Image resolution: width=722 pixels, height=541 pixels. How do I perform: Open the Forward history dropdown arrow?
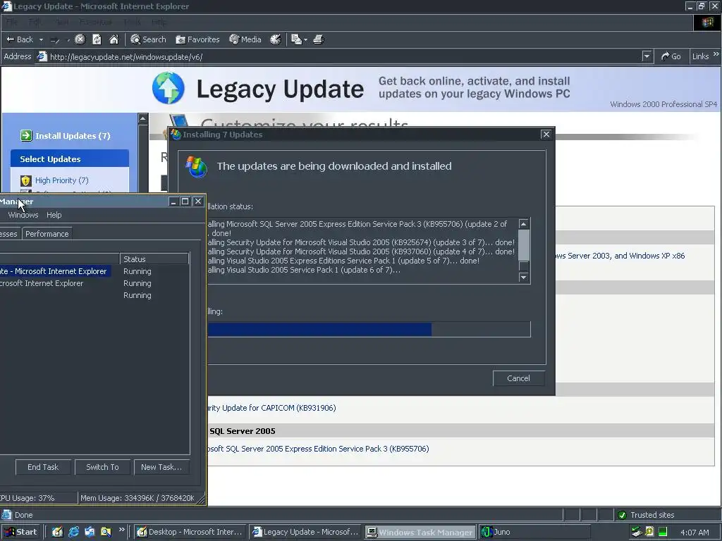[x=68, y=40]
